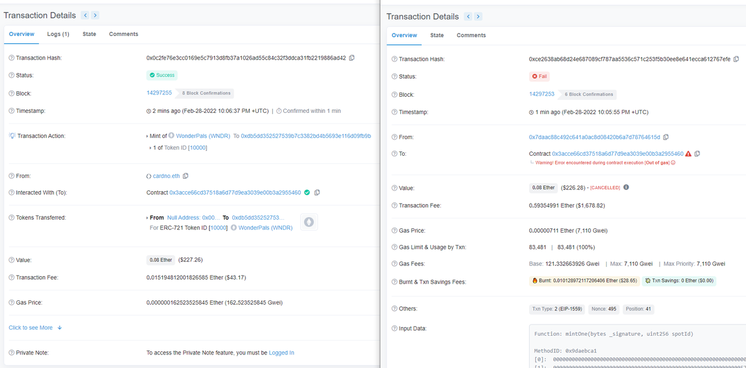Click help icon beside Others label

tap(394, 308)
